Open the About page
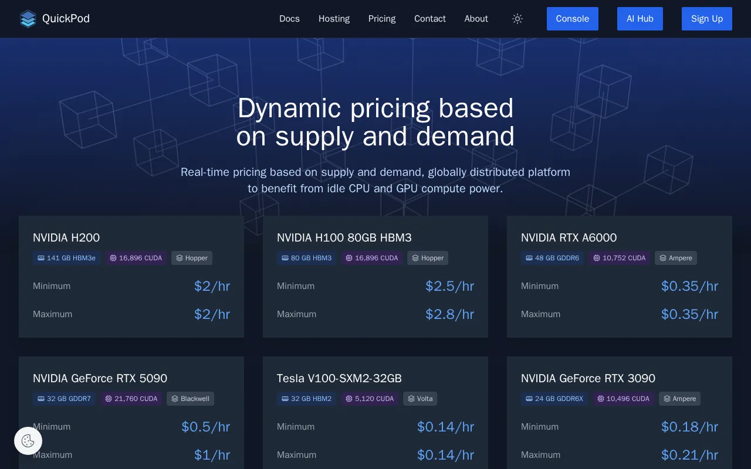This screenshot has width=751, height=469. [x=476, y=19]
